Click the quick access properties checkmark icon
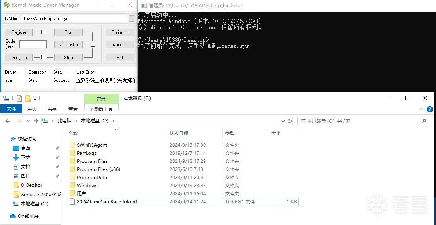Image resolution: width=436 pixels, height=225 pixels. [x=19, y=98]
